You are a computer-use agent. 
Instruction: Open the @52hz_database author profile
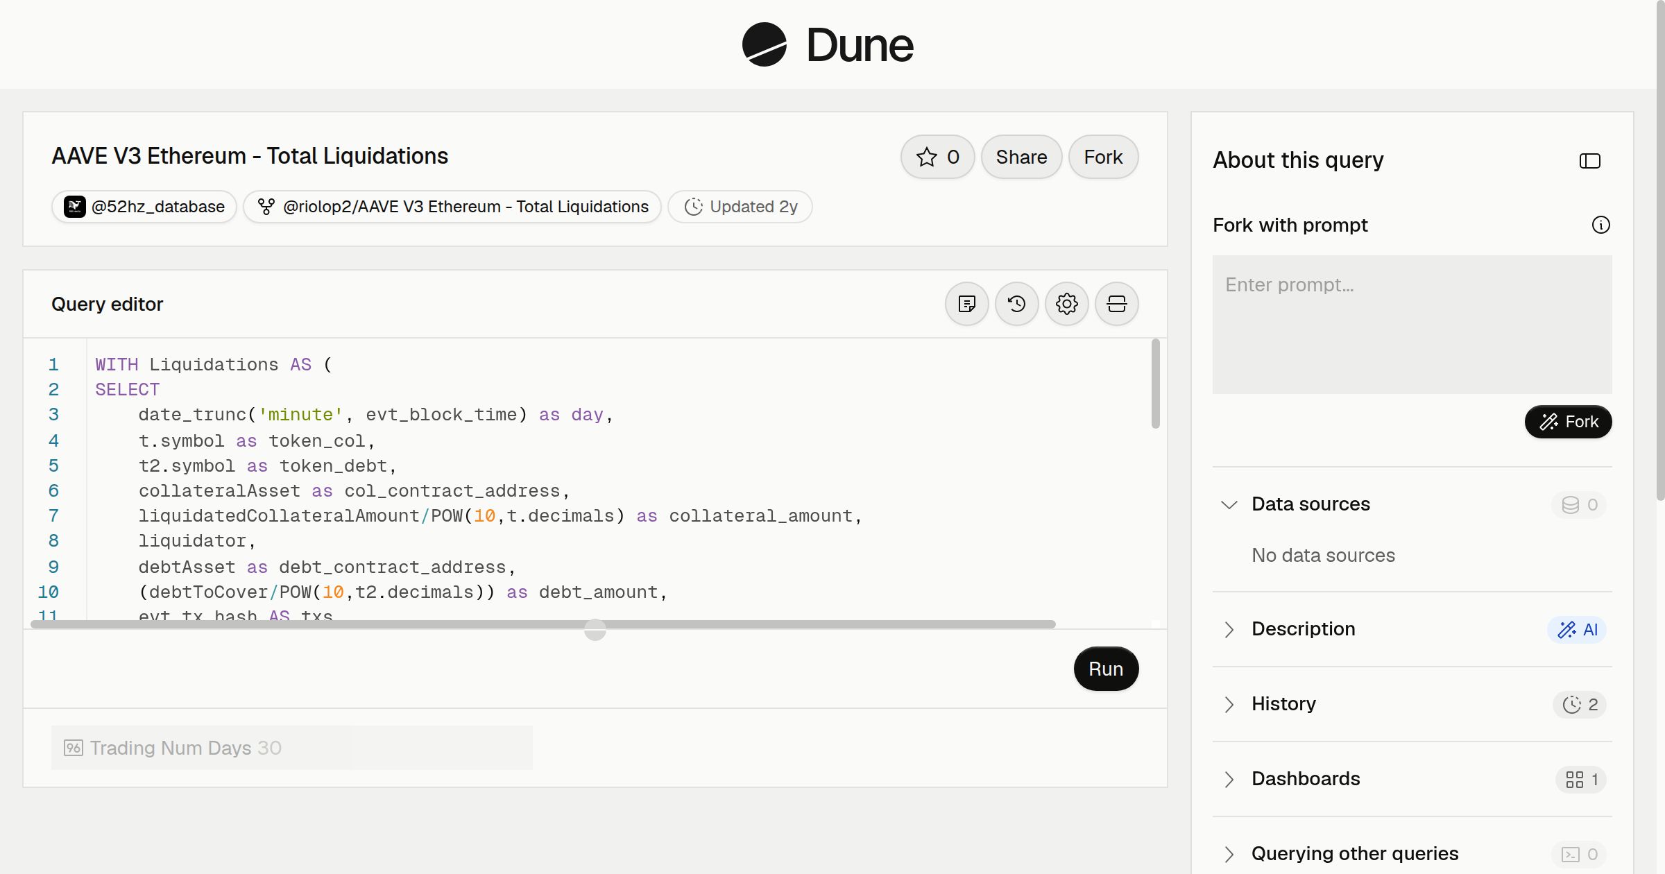tap(144, 207)
